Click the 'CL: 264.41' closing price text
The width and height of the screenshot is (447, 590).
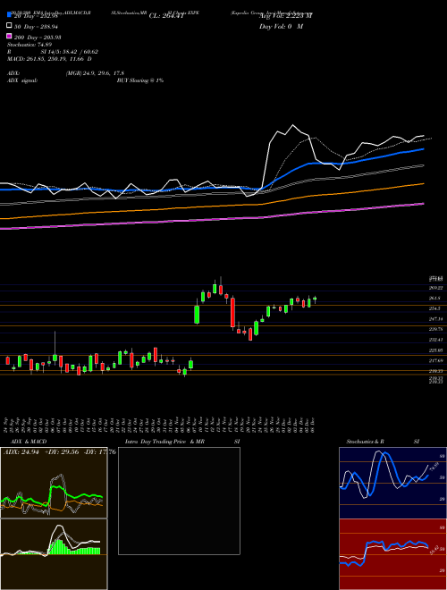pyautogui.click(x=166, y=16)
